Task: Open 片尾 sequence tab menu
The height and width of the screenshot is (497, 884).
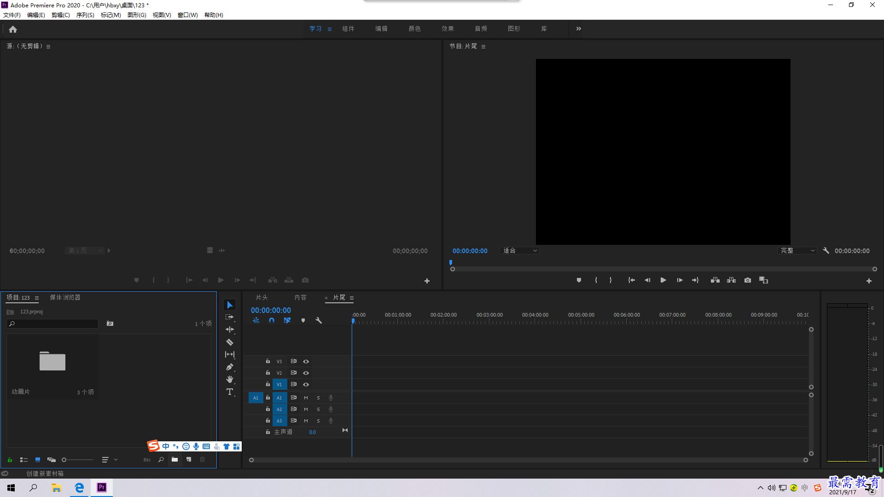Action: click(x=352, y=298)
